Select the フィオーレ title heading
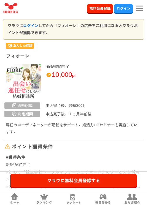The width and height of the screenshot is (147, 206). click(18, 56)
